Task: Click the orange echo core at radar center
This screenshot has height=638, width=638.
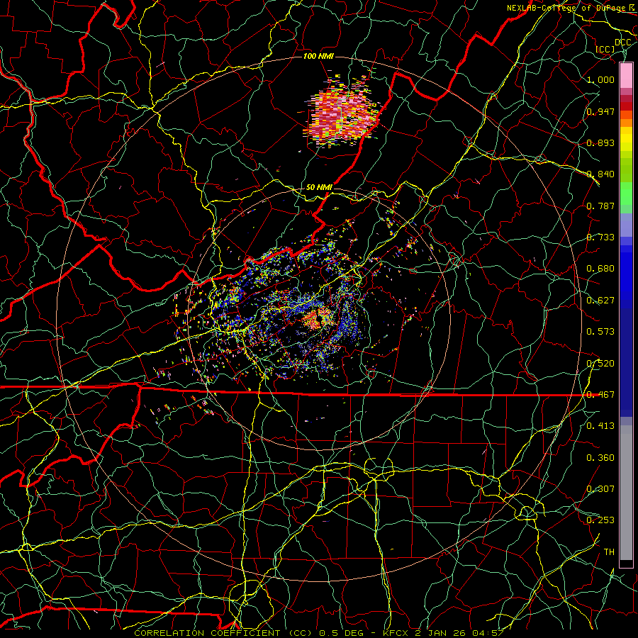Action: tap(317, 320)
